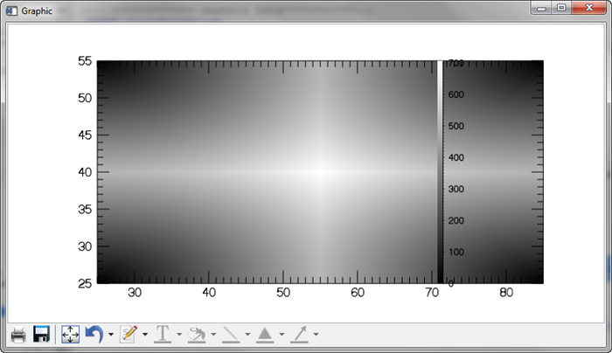Maximize the Graphic window
Image resolution: width=612 pixels, height=353 pixels.
click(x=561, y=8)
